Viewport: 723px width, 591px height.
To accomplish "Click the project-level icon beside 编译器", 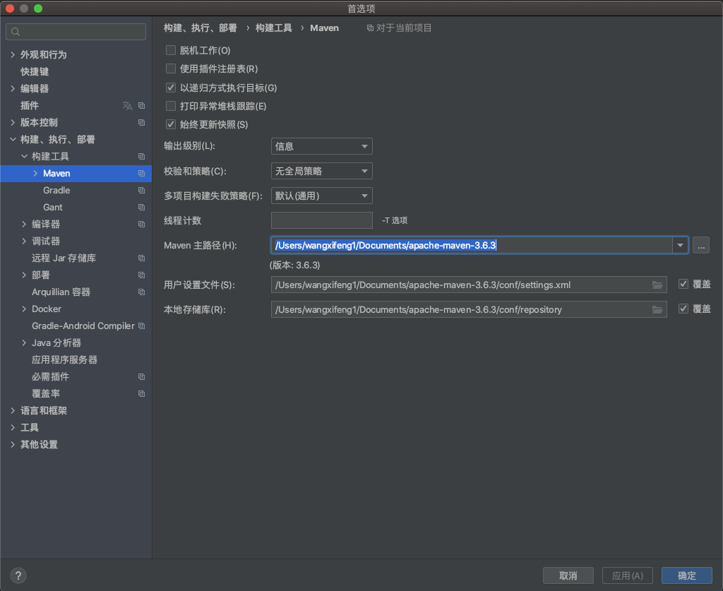I will (x=141, y=224).
